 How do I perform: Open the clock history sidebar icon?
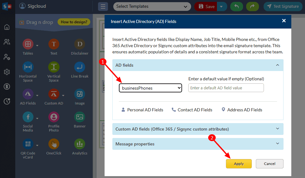point(7,101)
